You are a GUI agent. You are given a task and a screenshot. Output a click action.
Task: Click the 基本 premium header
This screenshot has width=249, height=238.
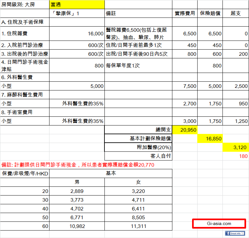111,173
